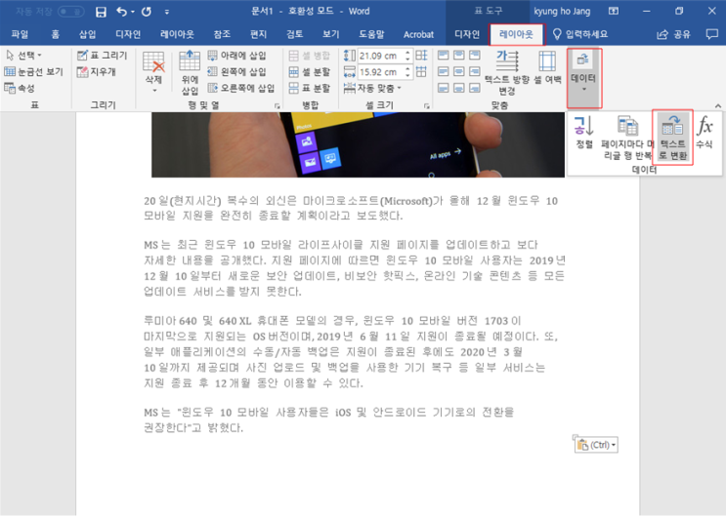Toggle 페이지마다 머리글 행 반복

pyautogui.click(x=627, y=138)
